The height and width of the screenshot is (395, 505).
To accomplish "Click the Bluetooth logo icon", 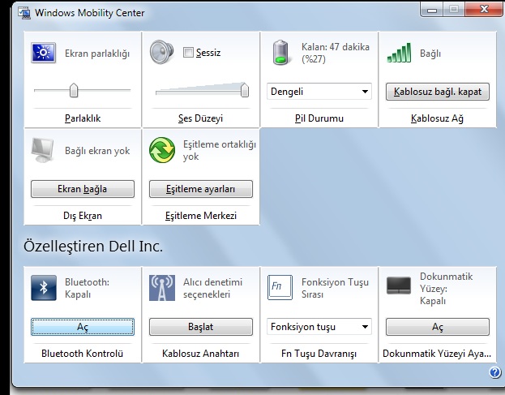I will pos(44,288).
